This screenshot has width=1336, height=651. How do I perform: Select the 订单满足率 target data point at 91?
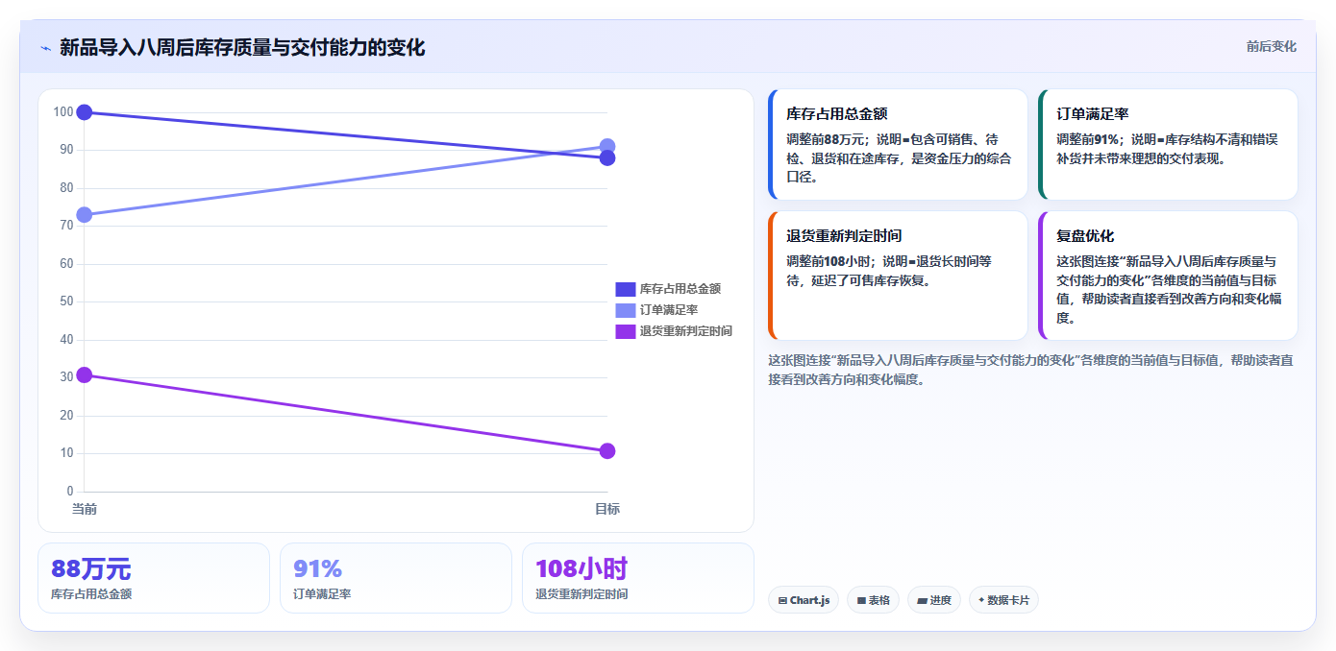click(607, 147)
